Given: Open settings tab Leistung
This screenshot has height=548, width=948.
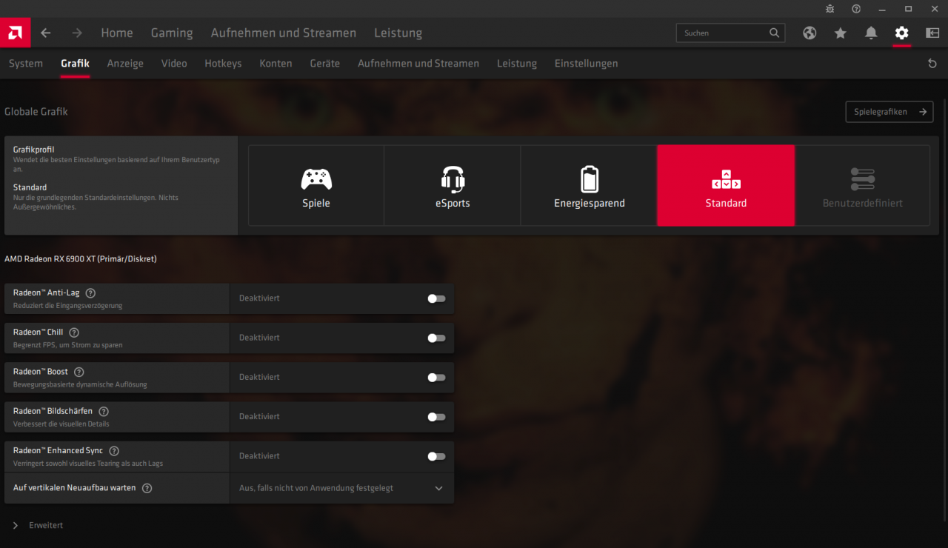Looking at the screenshot, I should (x=517, y=64).
